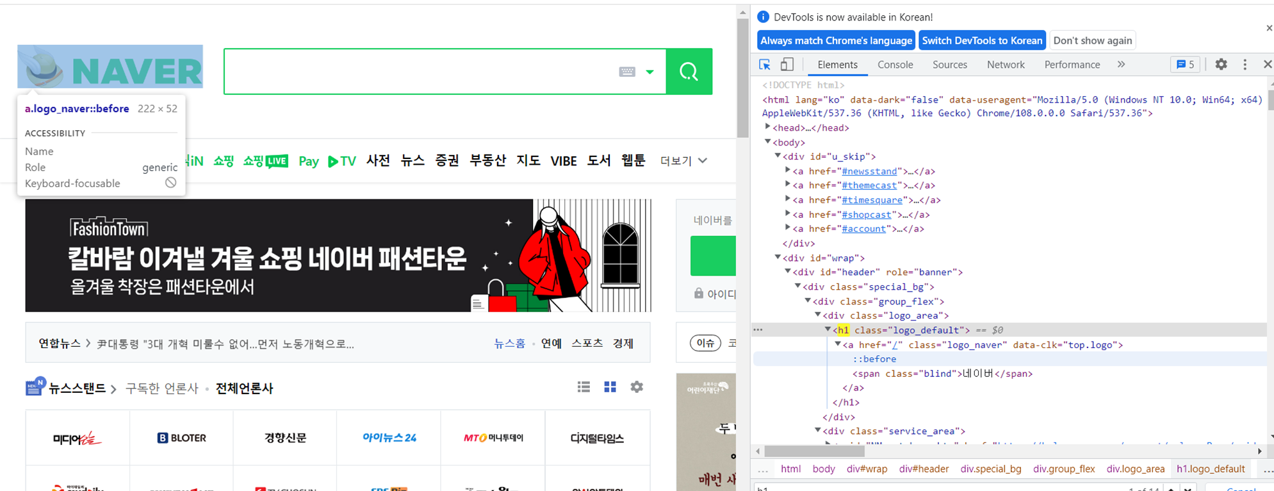Screen dimensions: 1274x491
Task: Expand the search autocomplete dropdown arrow
Action: (x=649, y=72)
